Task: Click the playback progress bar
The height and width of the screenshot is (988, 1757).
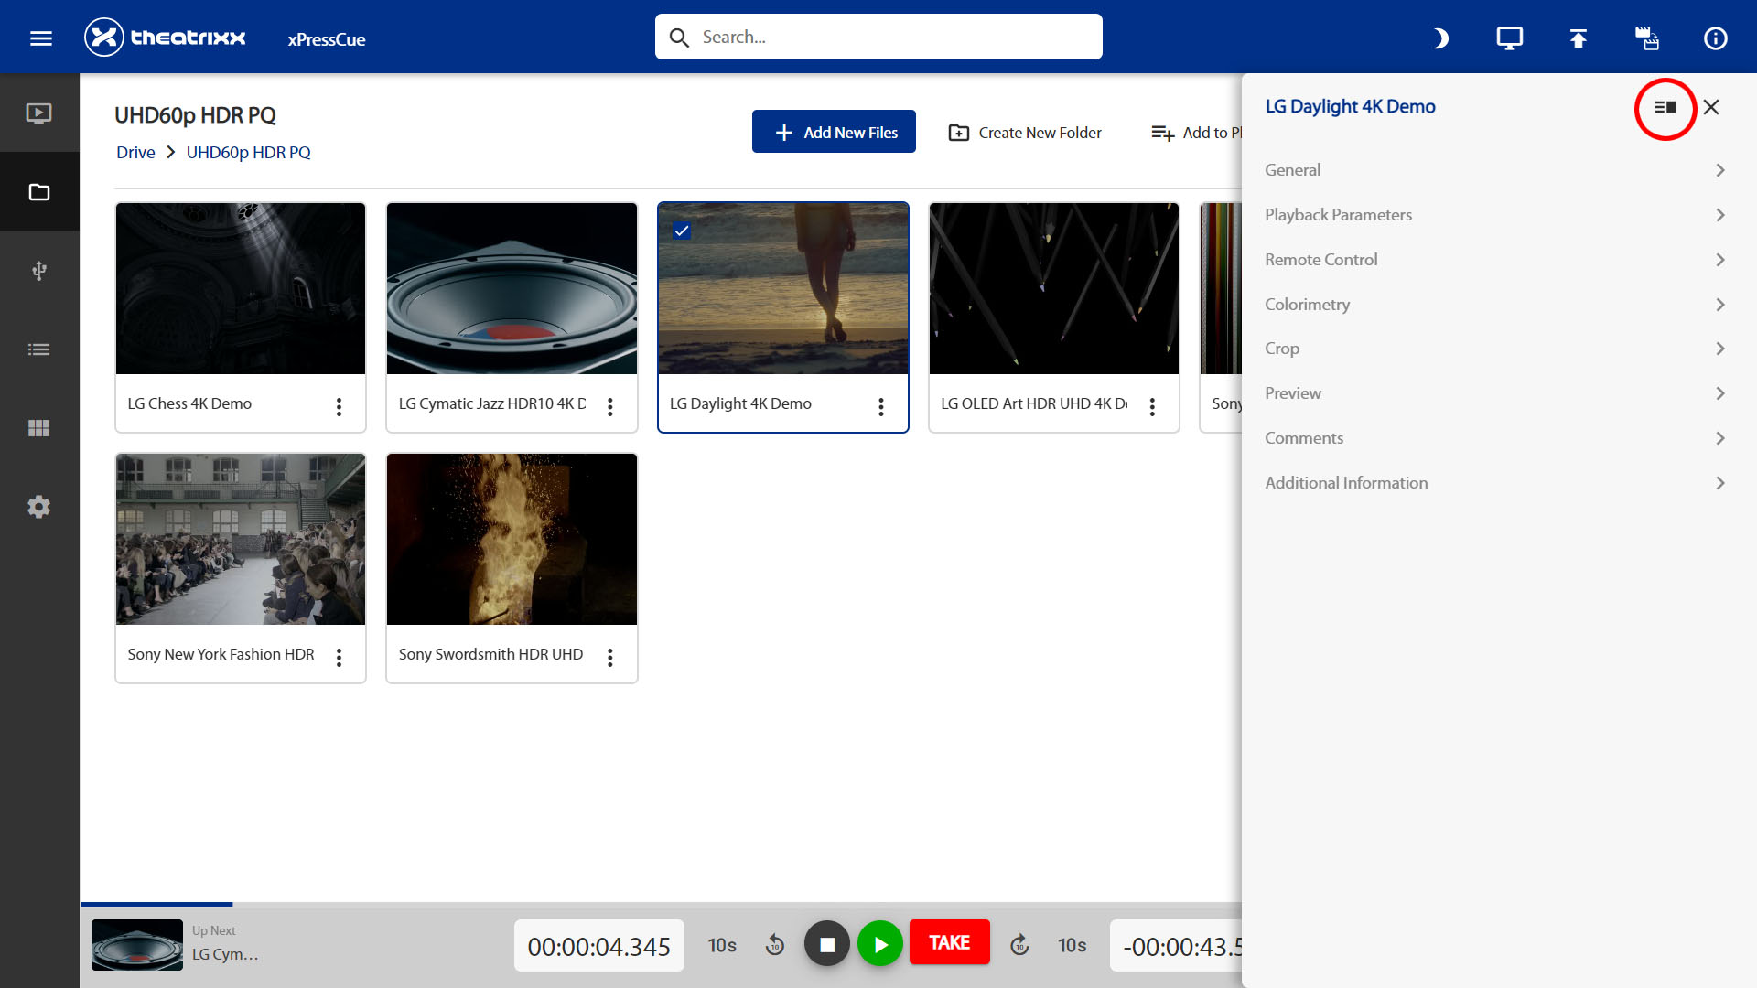Action: point(661,905)
